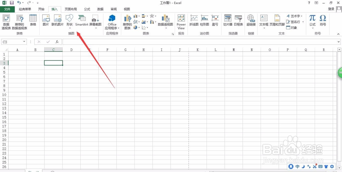342x172 pixels.
Task: Switch to the Classic Menu (经典菜单) tab
Action: (x=25, y=9)
